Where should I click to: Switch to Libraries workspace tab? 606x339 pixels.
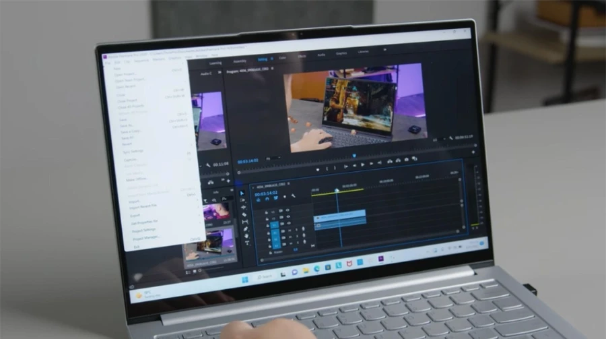(363, 51)
